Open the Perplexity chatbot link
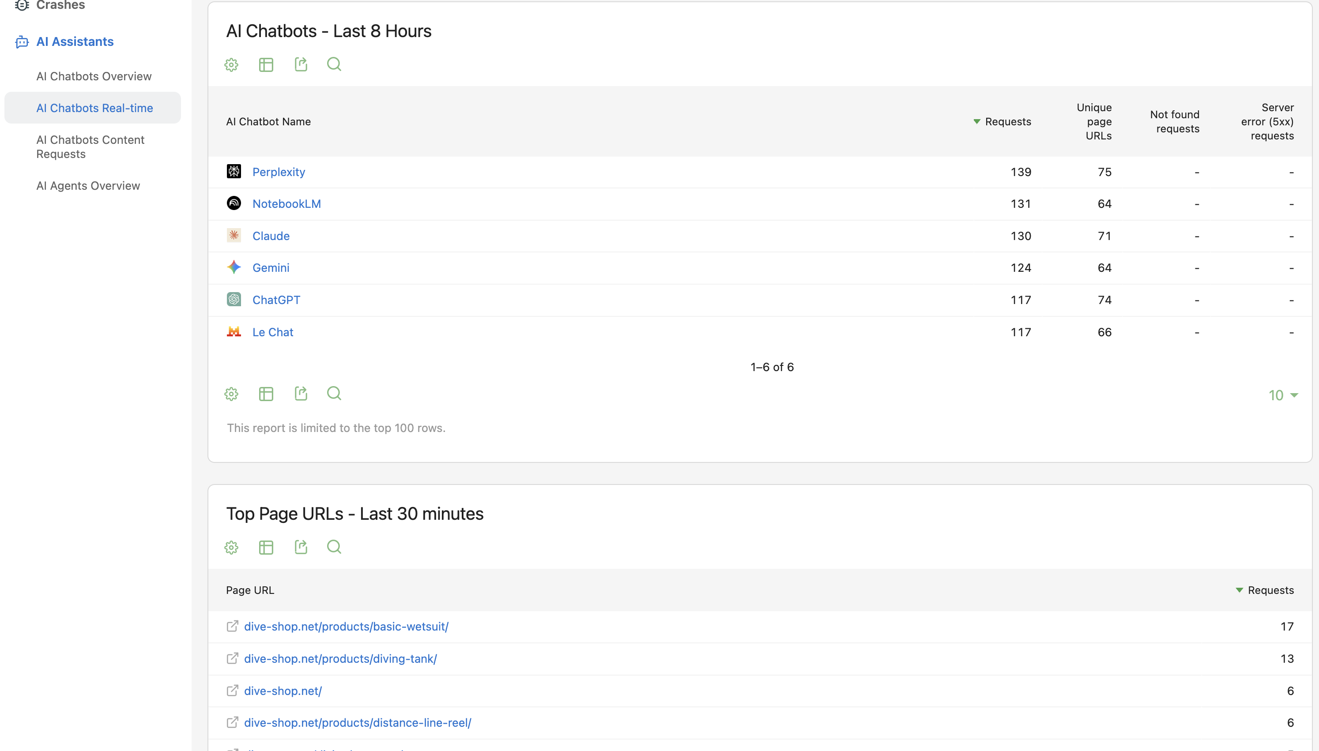 [279, 172]
